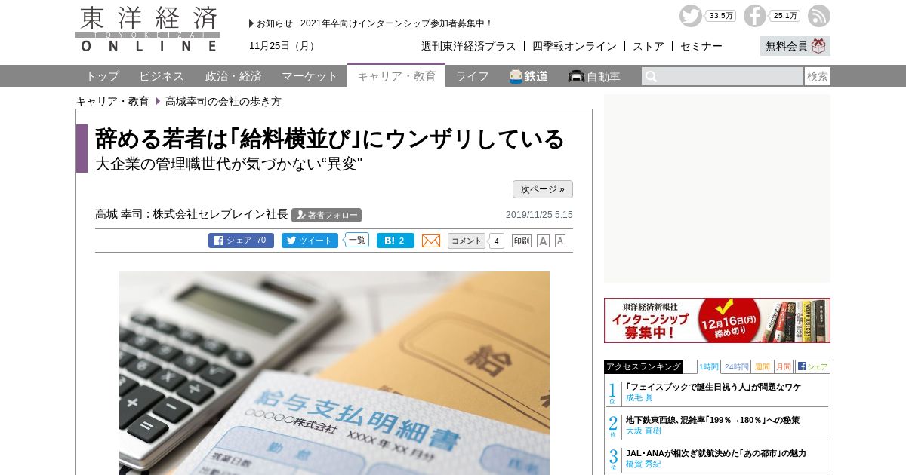
Task: Open author link 高城 幸司
Action: (x=119, y=214)
